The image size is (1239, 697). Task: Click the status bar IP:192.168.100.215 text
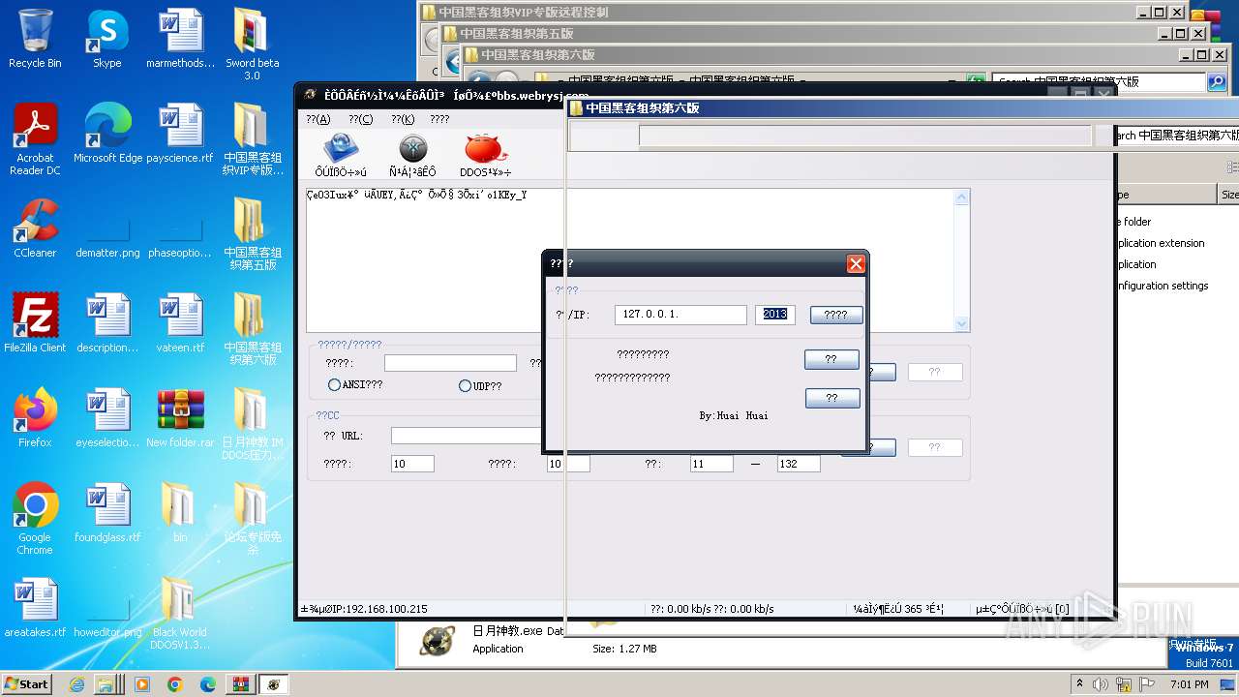click(364, 609)
